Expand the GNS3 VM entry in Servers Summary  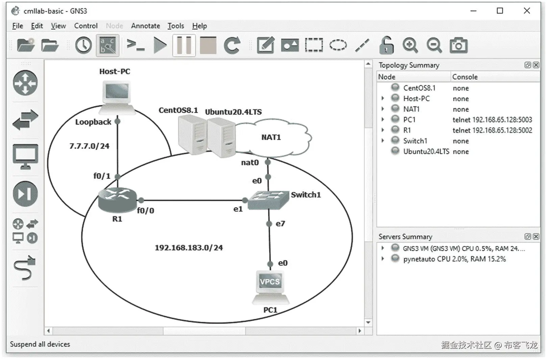click(x=383, y=248)
